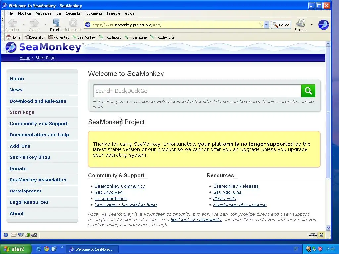Click the Cerca search button
This screenshot has width=339, height=254.
coord(281,25)
